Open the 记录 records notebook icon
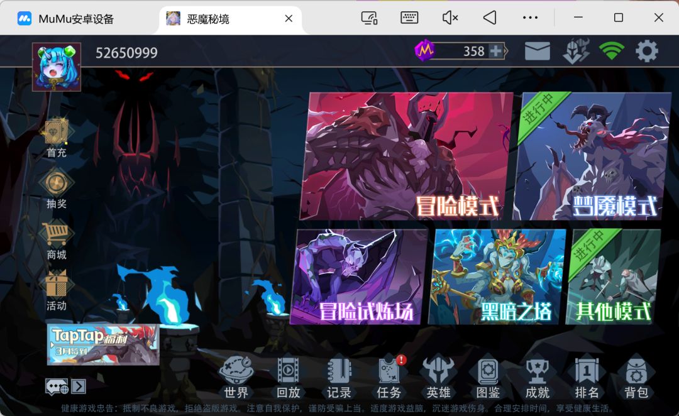The image size is (679, 416). point(339,378)
